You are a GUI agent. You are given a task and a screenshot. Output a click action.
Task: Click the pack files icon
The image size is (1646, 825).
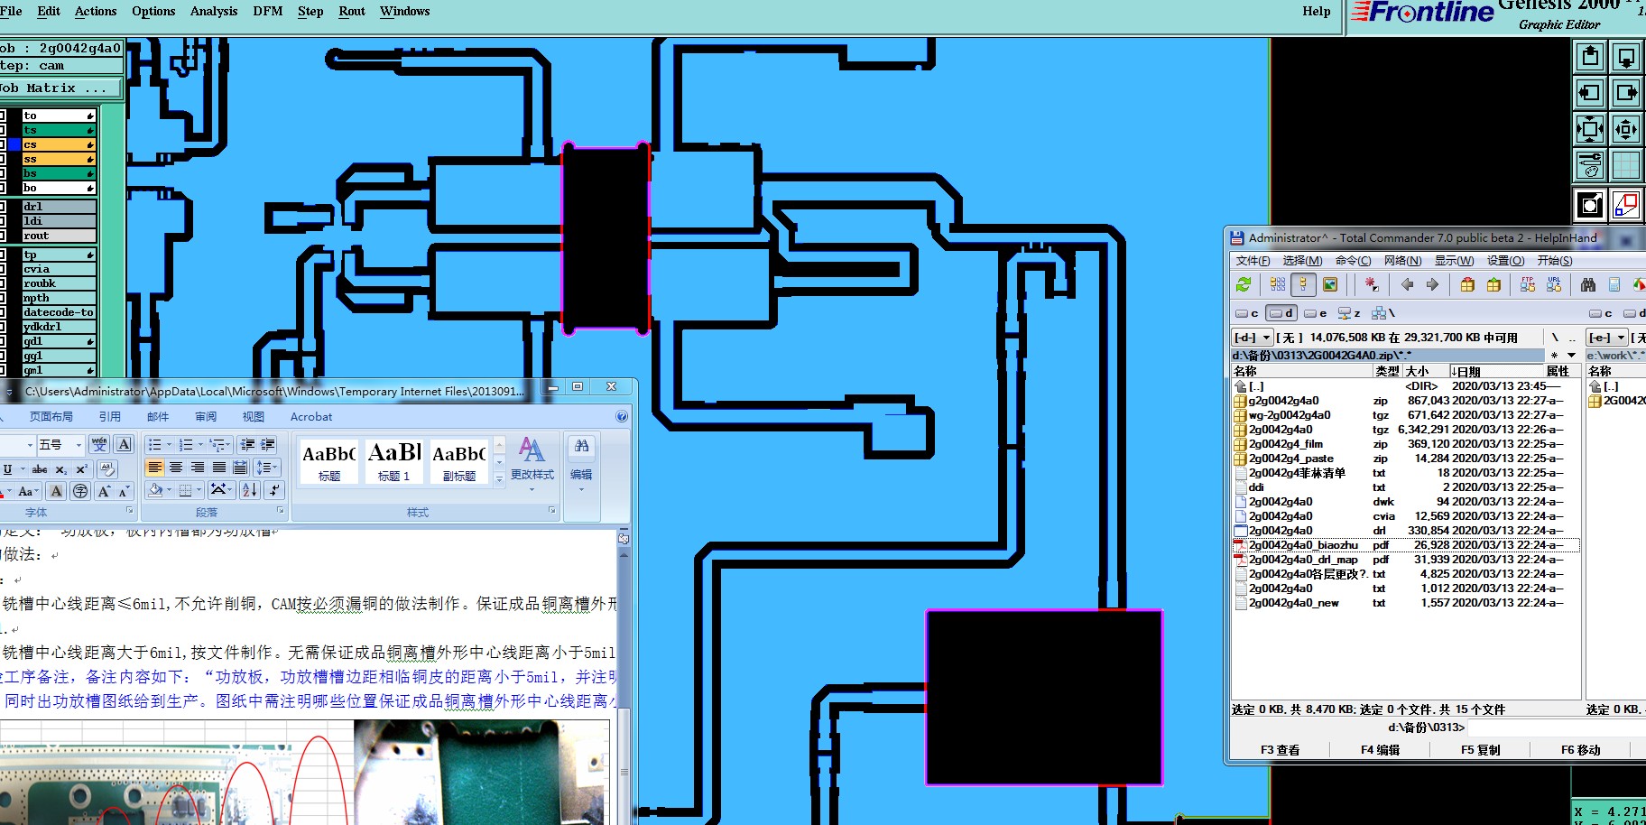pos(1467,284)
